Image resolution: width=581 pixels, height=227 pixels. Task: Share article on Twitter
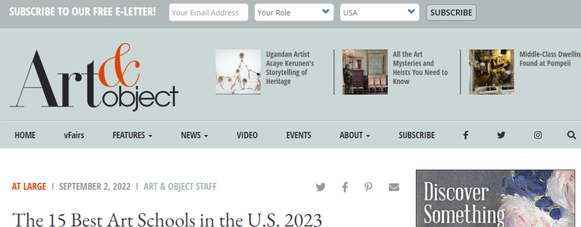point(321,187)
